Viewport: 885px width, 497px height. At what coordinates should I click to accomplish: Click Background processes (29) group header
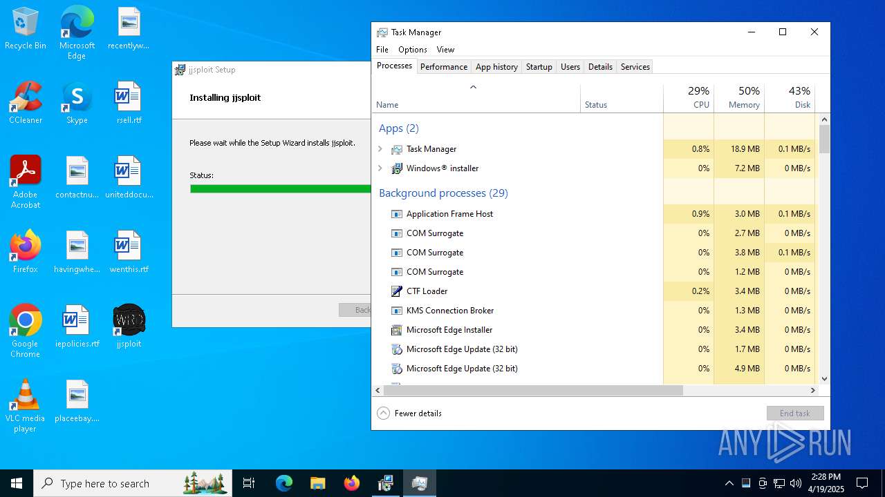click(443, 193)
